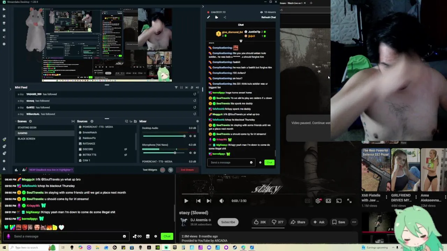The width and height of the screenshot is (447, 251).
Task: Toggle visibility of DISCORD source
Action: pyautogui.click(x=125, y=149)
